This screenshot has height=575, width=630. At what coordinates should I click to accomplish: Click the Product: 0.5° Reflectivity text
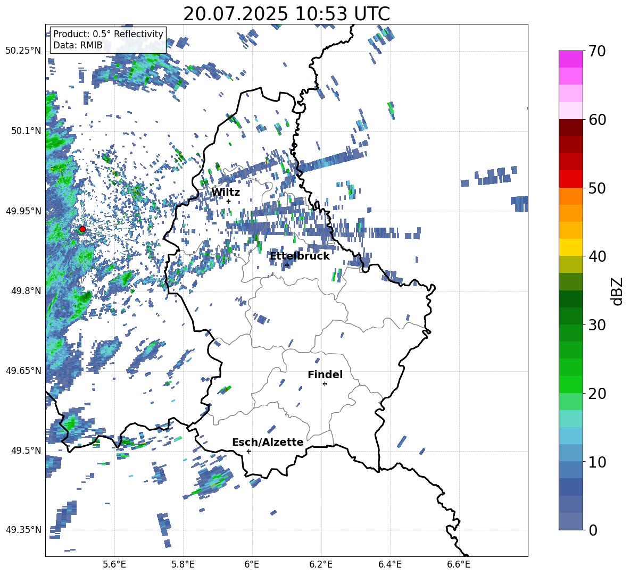(x=108, y=34)
